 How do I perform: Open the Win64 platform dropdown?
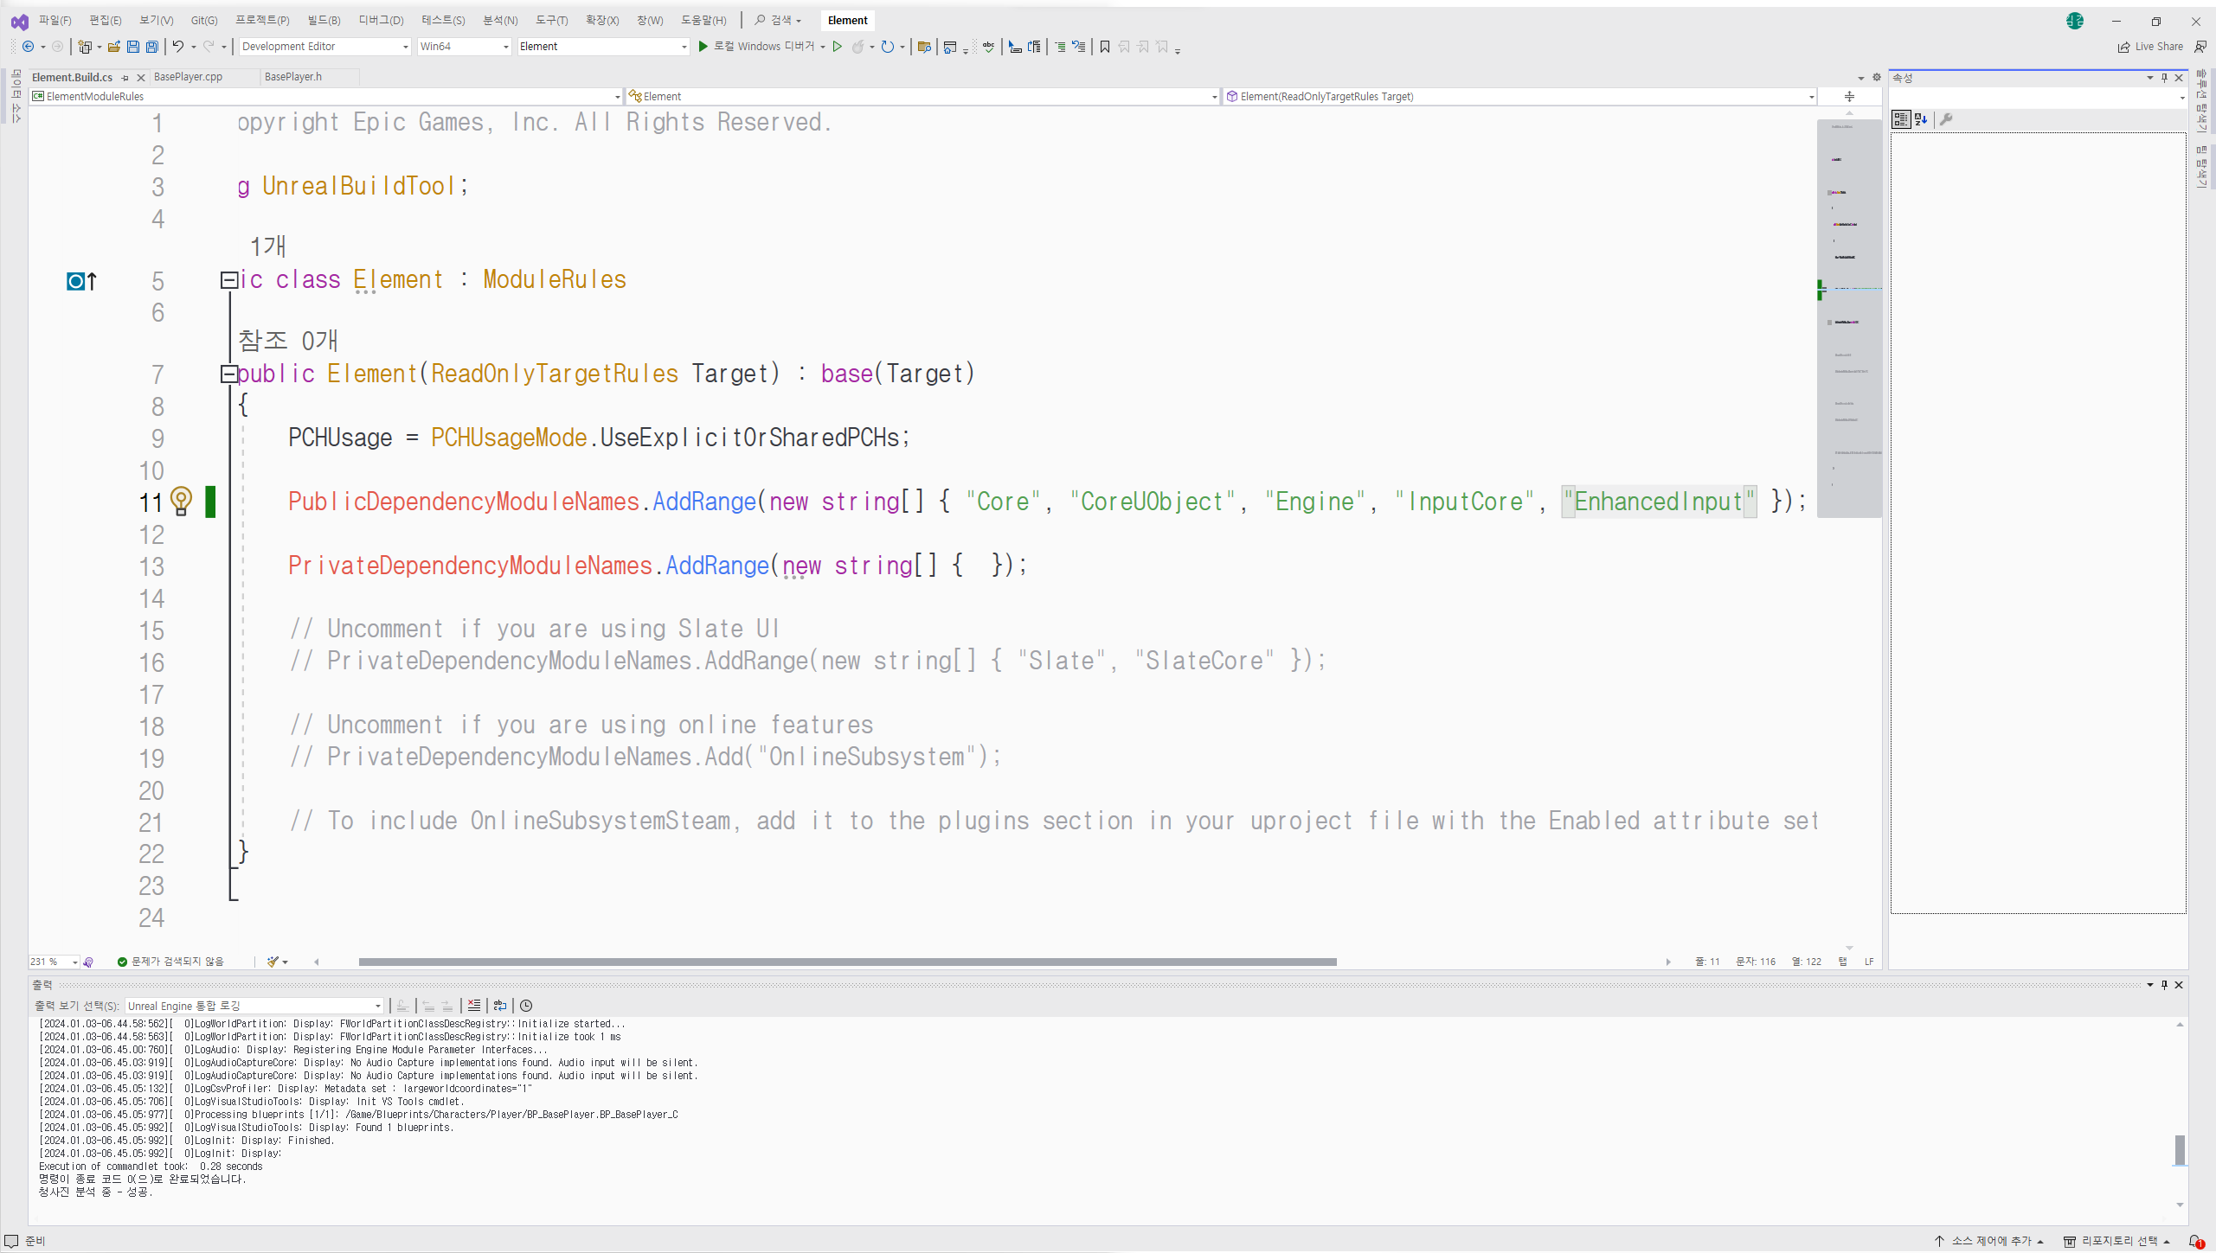point(464,47)
